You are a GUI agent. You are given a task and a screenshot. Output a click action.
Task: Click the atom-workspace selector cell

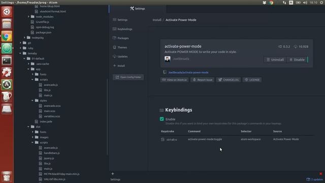250,139
